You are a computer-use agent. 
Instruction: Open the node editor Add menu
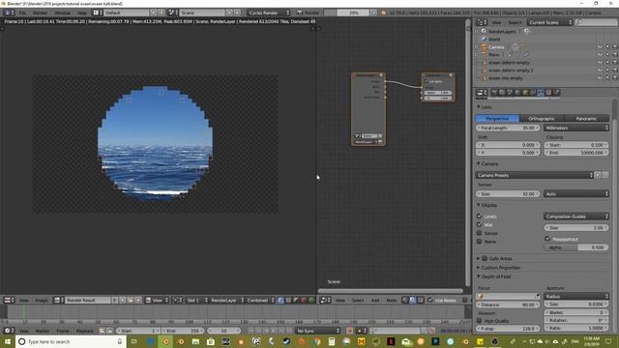(375, 301)
